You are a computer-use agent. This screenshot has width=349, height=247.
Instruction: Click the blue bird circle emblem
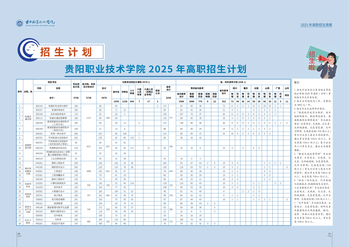(28, 50)
